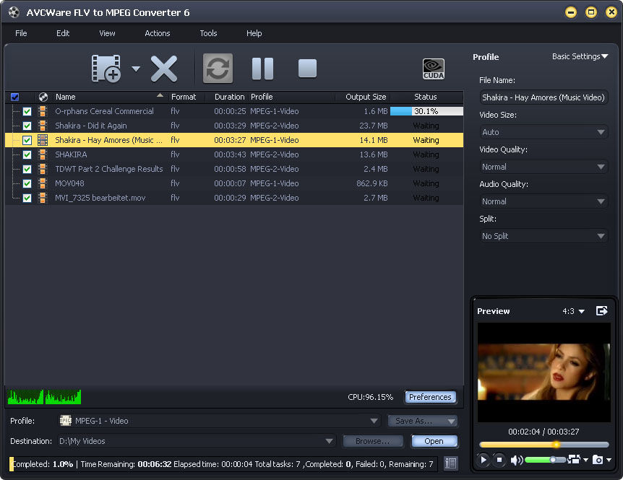Click the Preferences button
This screenshot has width=623, height=480.
click(x=430, y=397)
